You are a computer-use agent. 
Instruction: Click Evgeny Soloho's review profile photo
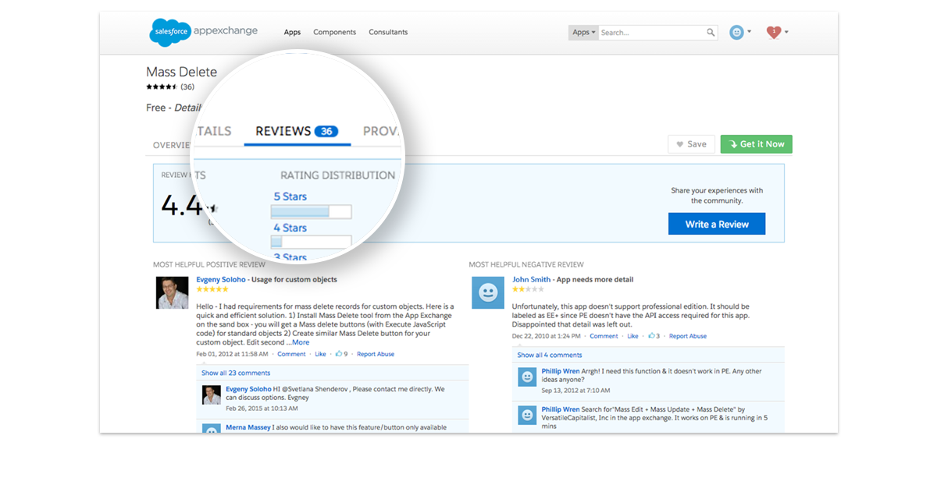(172, 292)
